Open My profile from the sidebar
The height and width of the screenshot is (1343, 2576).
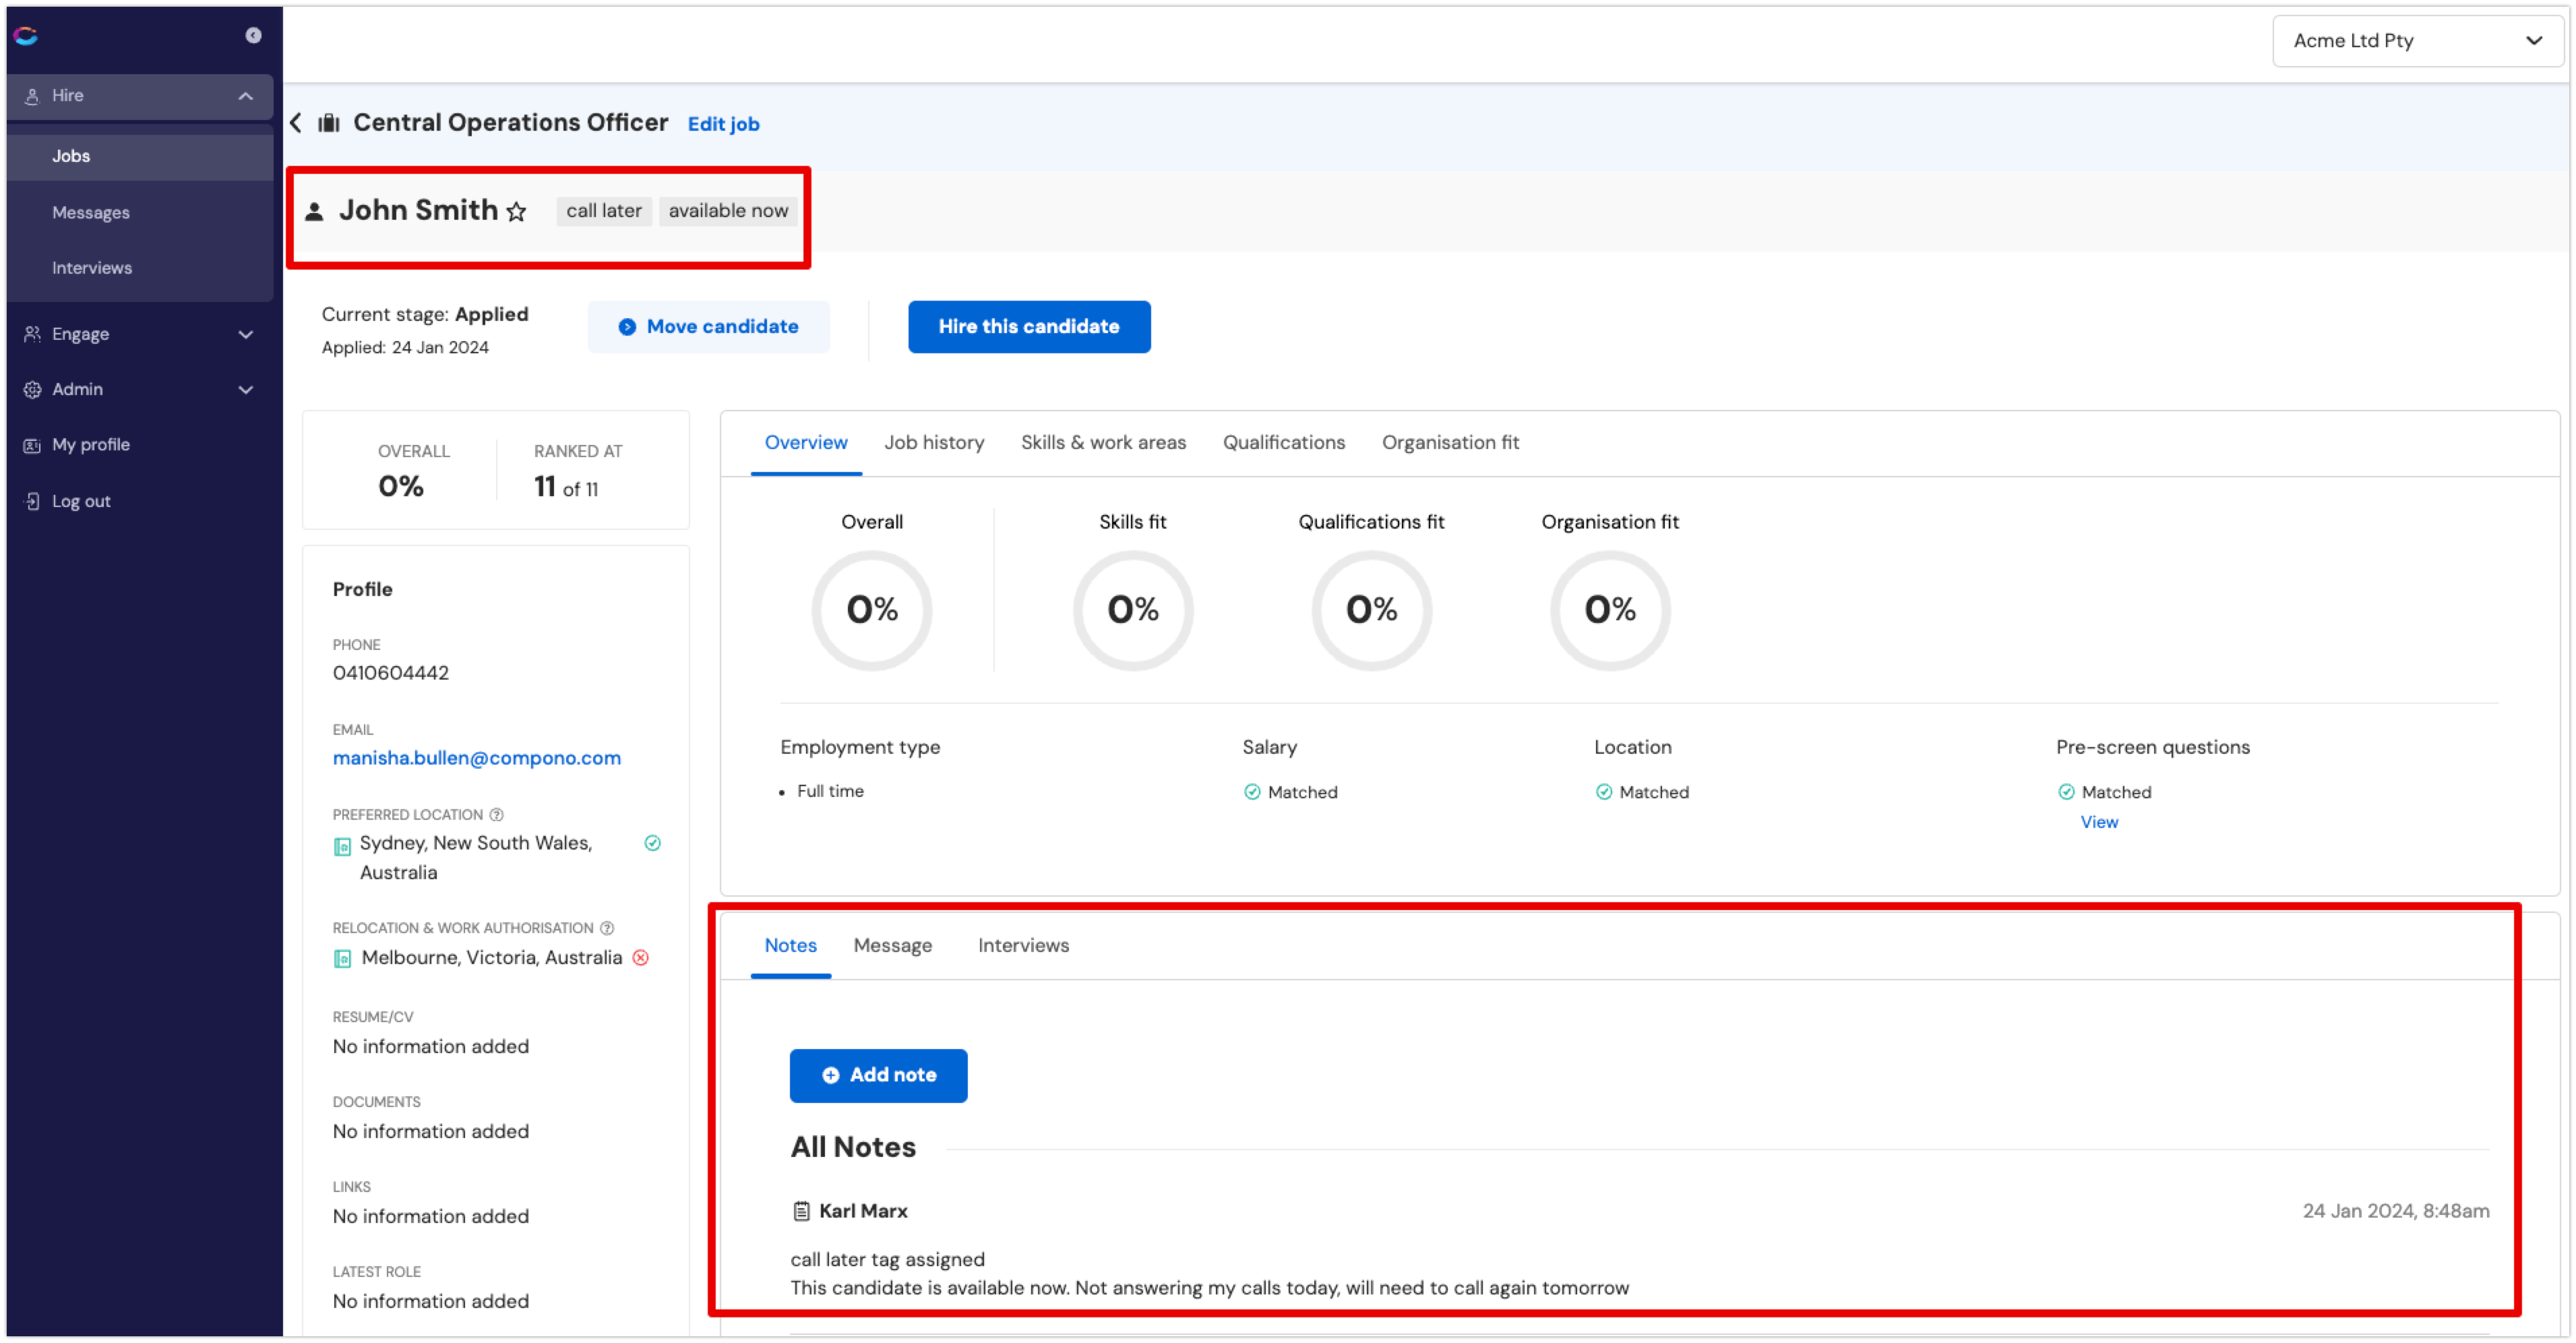pyautogui.click(x=91, y=445)
